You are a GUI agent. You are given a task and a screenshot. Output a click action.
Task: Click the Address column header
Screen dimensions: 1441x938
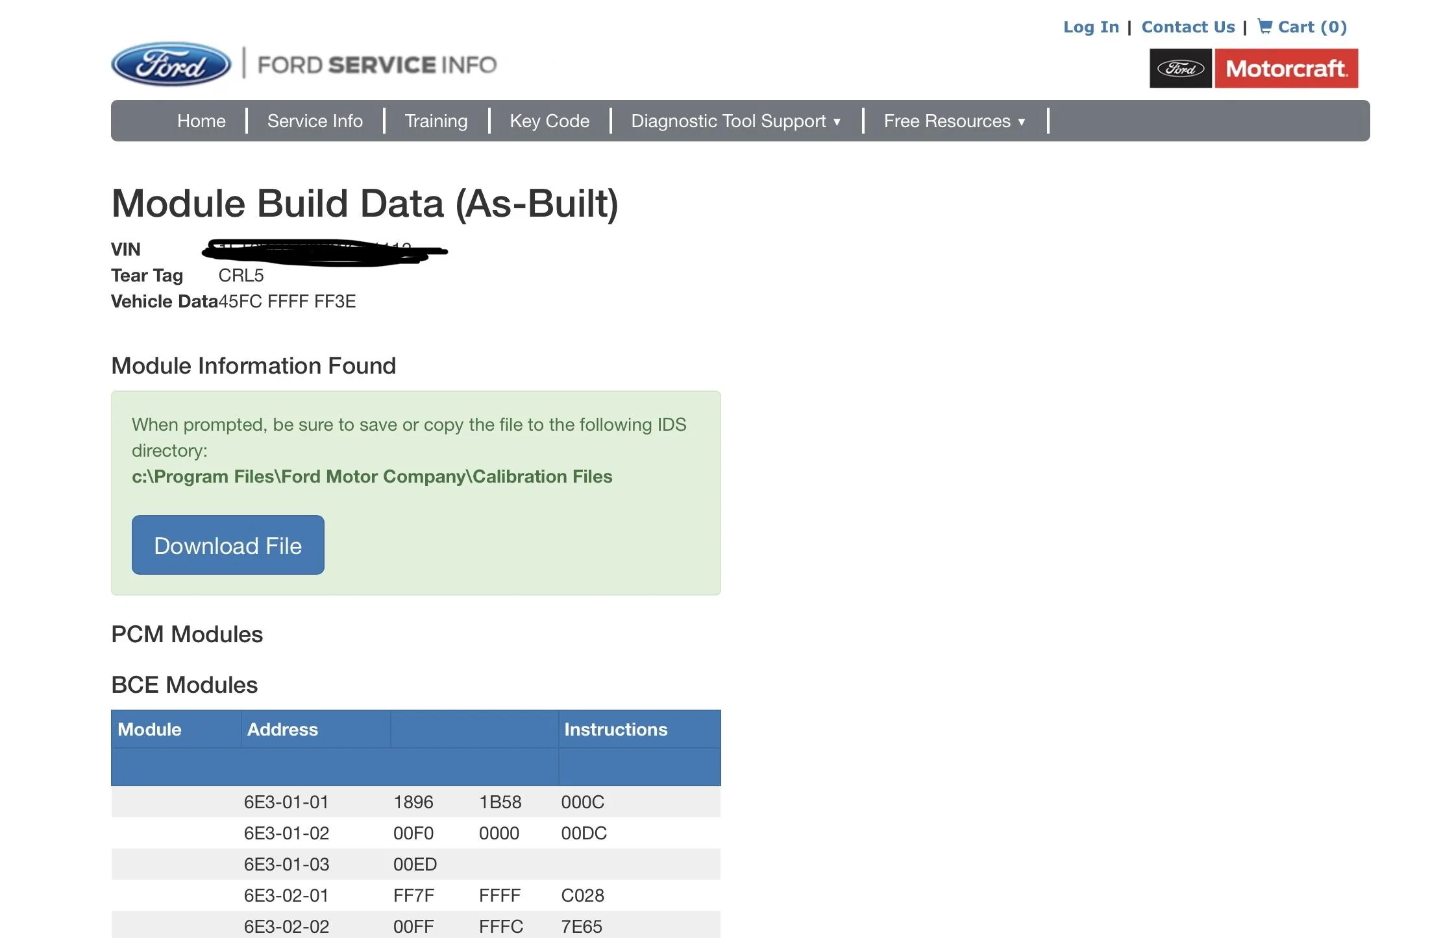(282, 729)
